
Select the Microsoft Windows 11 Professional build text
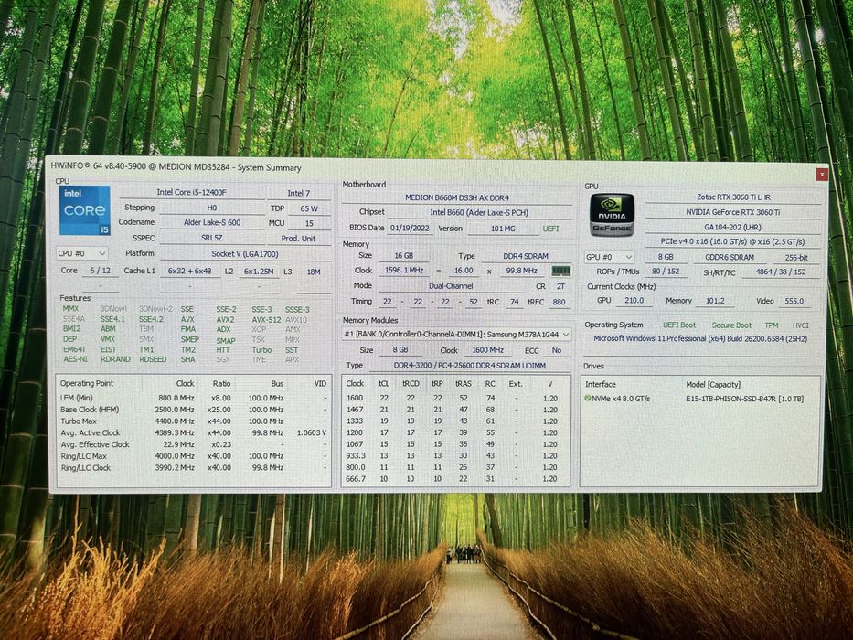coord(700,338)
